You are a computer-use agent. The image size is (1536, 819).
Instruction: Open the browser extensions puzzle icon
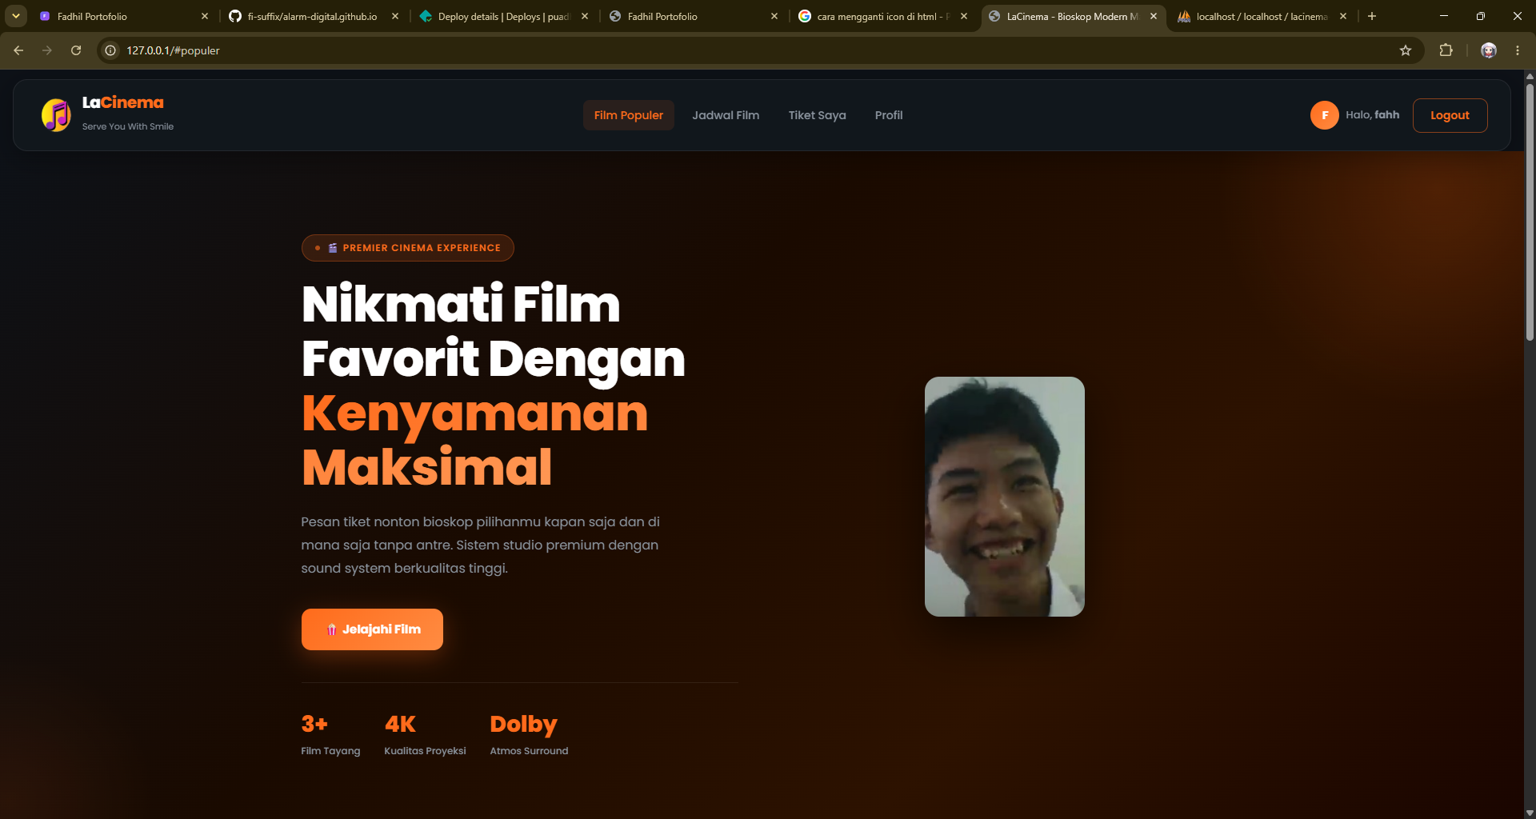click(1446, 50)
